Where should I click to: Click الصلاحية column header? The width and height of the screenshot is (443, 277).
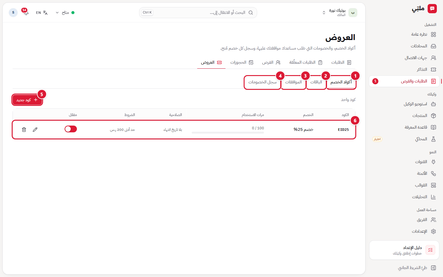pyautogui.click(x=175, y=115)
